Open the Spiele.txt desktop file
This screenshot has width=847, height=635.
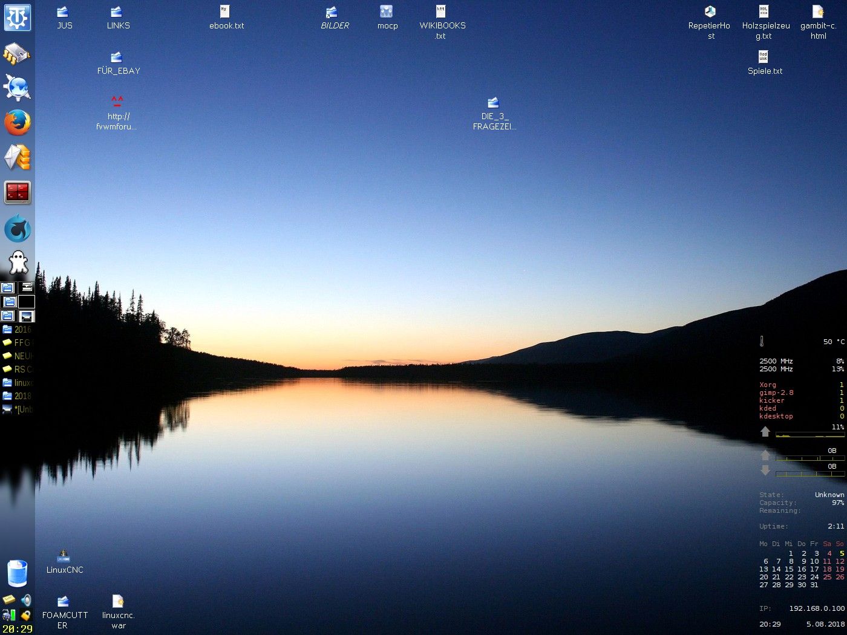point(764,56)
